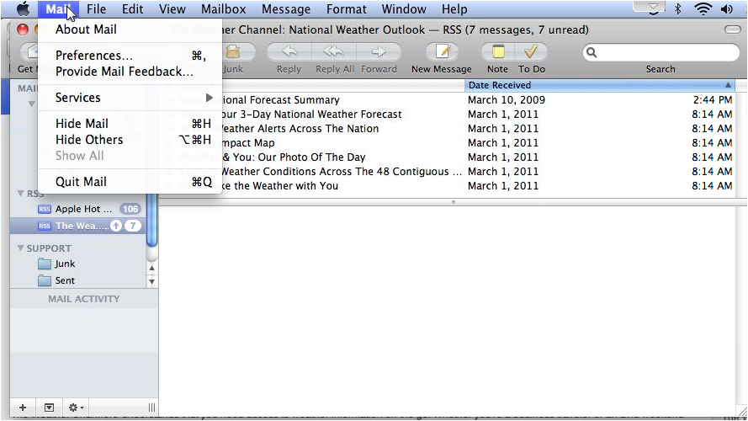The image size is (748, 421).
Task: Collapse the SUPPORT mailbox section
Action: click(21, 248)
